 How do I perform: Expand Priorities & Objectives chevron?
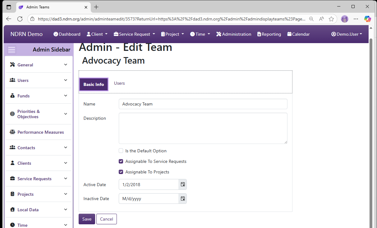(x=66, y=114)
